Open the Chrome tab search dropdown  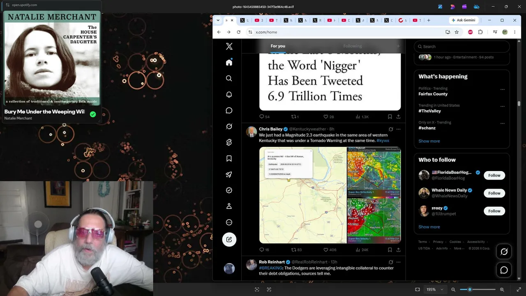218,20
